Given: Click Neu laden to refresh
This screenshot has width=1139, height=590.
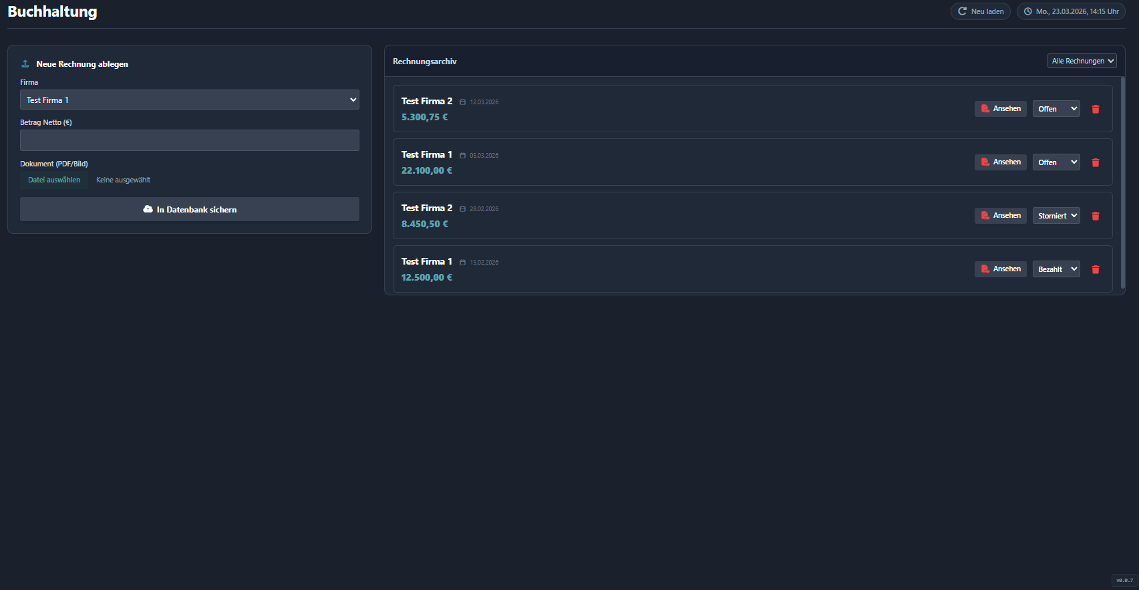Looking at the screenshot, I should [980, 11].
